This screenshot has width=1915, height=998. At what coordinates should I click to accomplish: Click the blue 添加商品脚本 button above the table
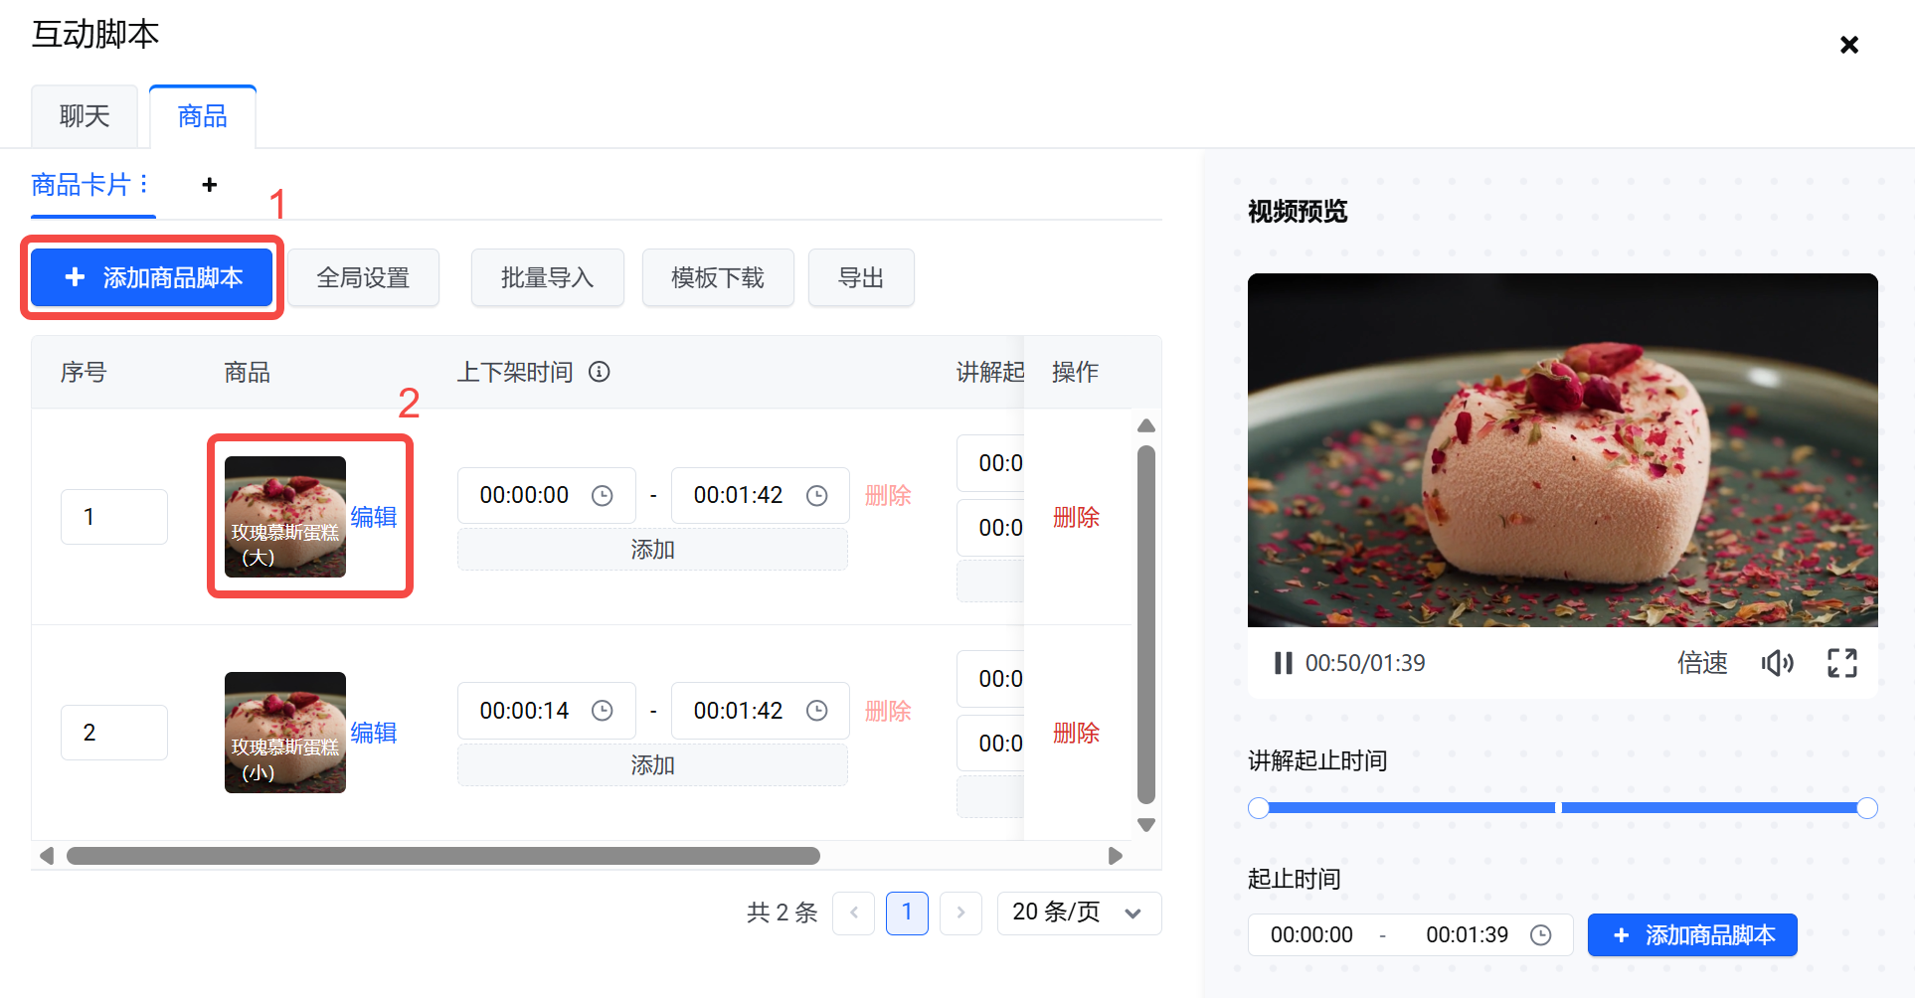click(x=152, y=277)
